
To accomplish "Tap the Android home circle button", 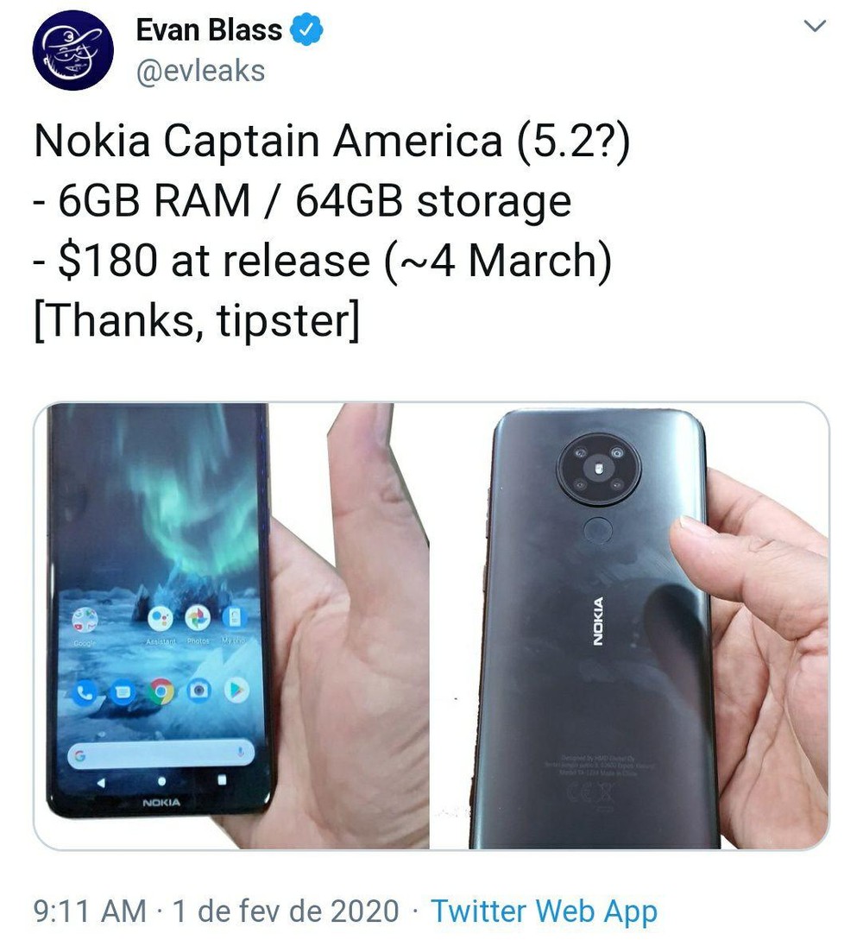I will (x=161, y=781).
